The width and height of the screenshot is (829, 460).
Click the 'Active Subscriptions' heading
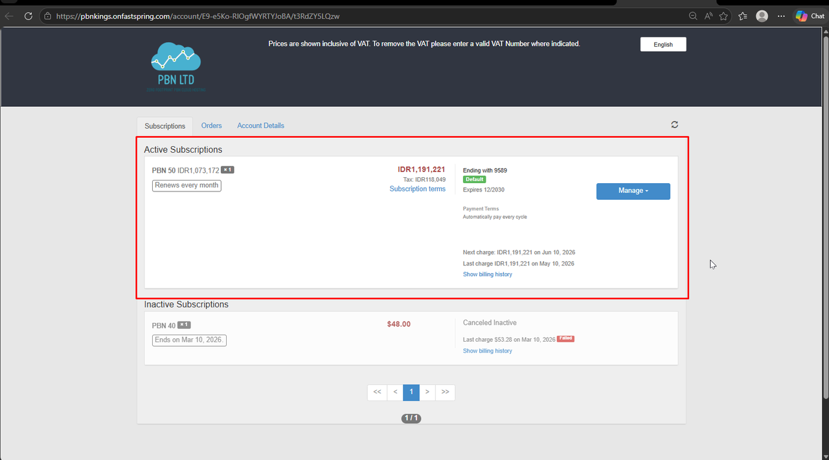[183, 149]
